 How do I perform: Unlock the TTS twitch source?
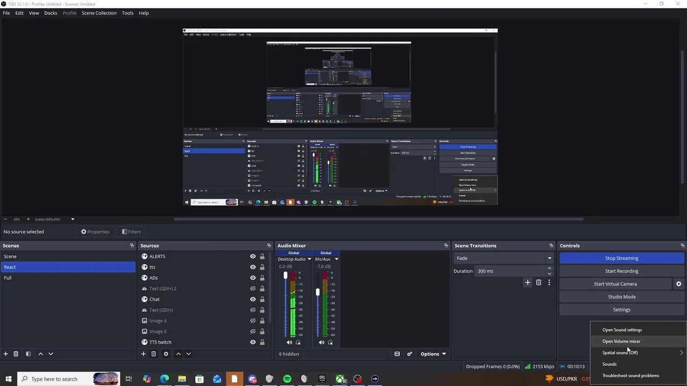(x=262, y=342)
